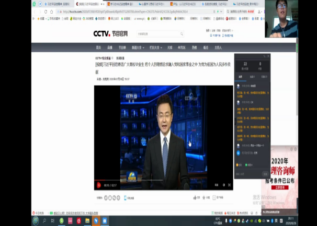Close the dark chat panel
Image resolution: width=317 pixels, height=226 pixels.
[268, 56]
